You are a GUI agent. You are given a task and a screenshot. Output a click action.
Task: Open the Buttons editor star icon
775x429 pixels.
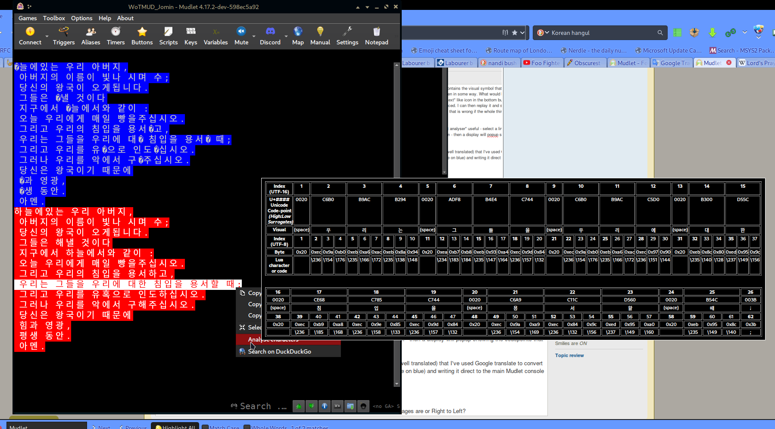[142, 31]
